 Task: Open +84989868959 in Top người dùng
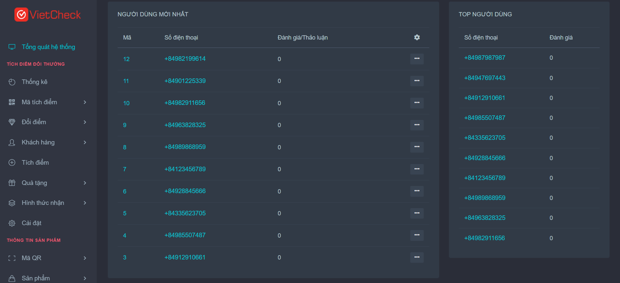[x=485, y=198]
